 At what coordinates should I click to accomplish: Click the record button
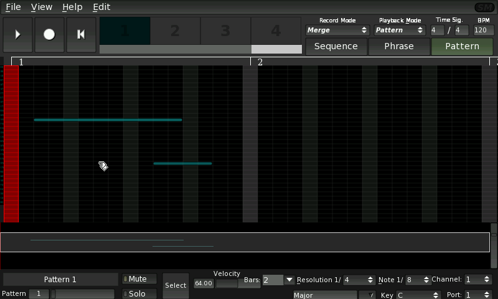pyautogui.click(x=49, y=35)
